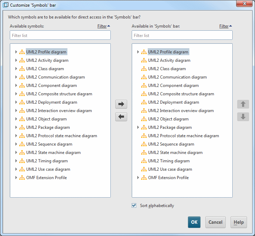Close the Customize Symbols bar dialog
255x236 pixels.
(245, 3)
